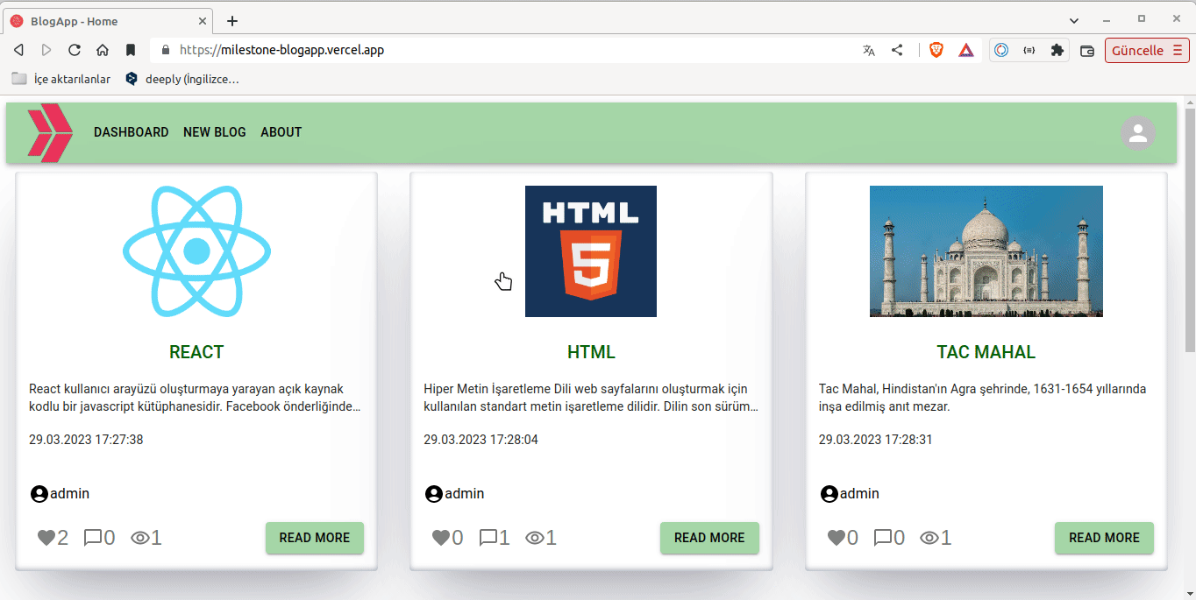The width and height of the screenshot is (1196, 600).
Task: Like the TAC MAHAL blog post heart
Action: [x=836, y=538]
